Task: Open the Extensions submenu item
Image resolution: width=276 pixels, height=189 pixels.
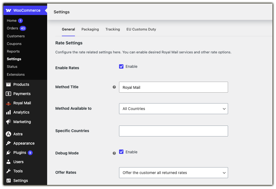Action: tap(16, 74)
